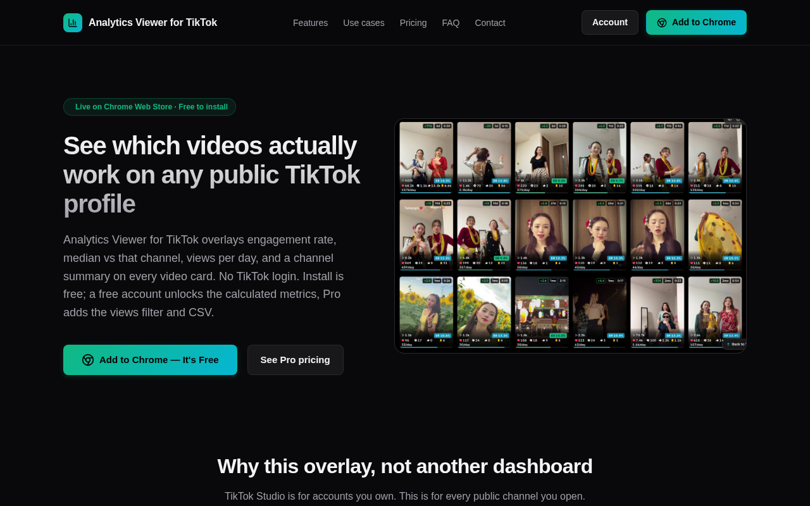
Task: Click the Live on Chrome Web Store badge
Action: 149,107
